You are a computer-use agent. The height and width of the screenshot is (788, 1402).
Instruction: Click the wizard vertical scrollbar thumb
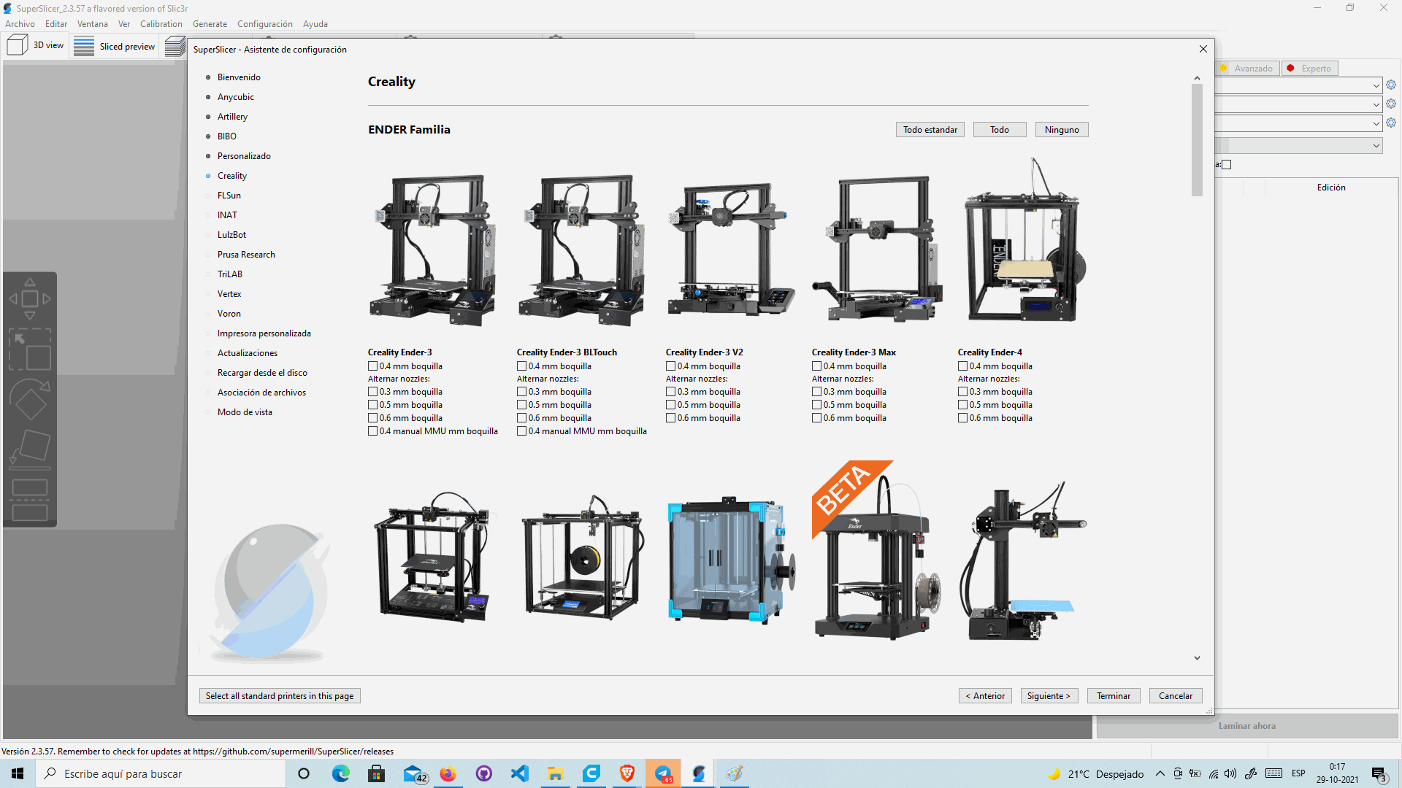click(x=1197, y=140)
